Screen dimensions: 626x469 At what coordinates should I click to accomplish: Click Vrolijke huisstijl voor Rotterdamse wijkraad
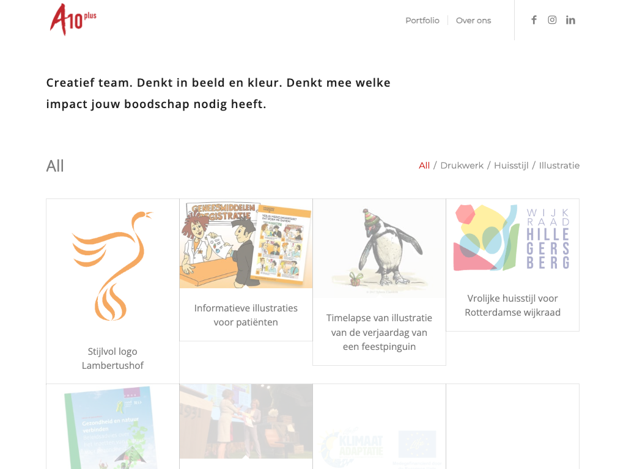click(x=513, y=305)
